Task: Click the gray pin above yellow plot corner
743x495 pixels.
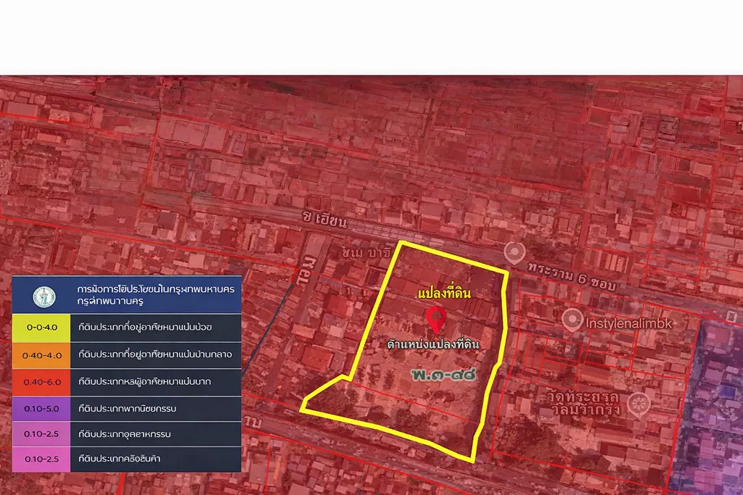Action: click(514, 253)
